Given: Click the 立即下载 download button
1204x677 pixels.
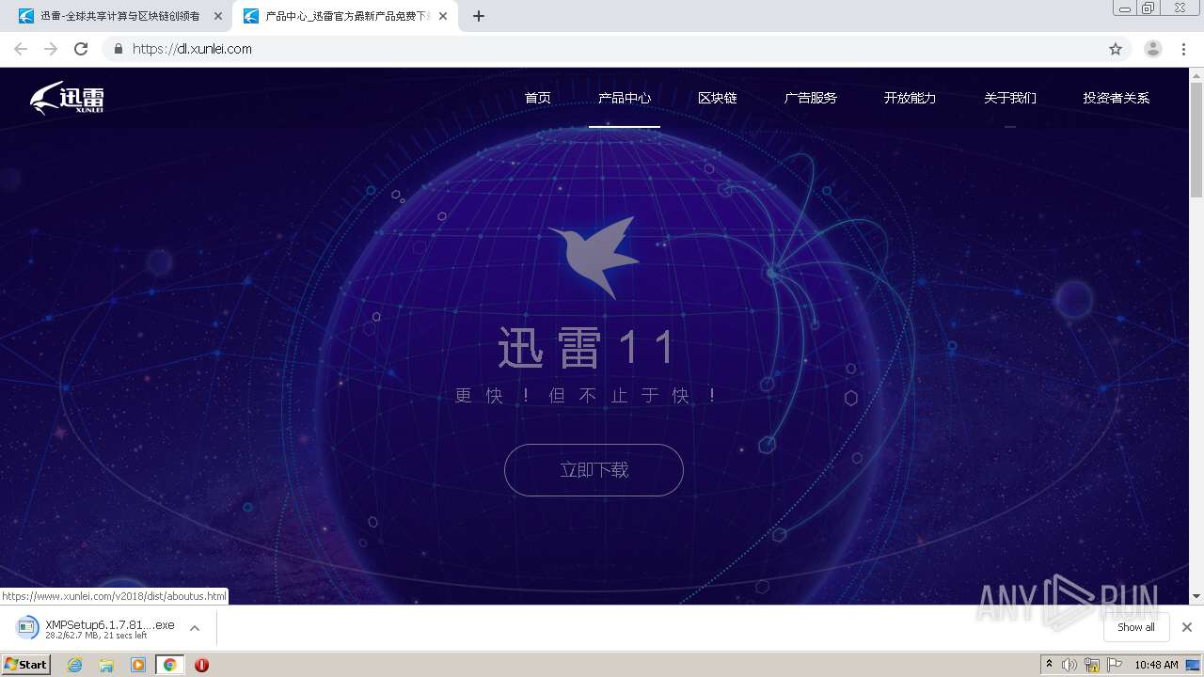Looking at the screenshot, I should click(594, 470).
